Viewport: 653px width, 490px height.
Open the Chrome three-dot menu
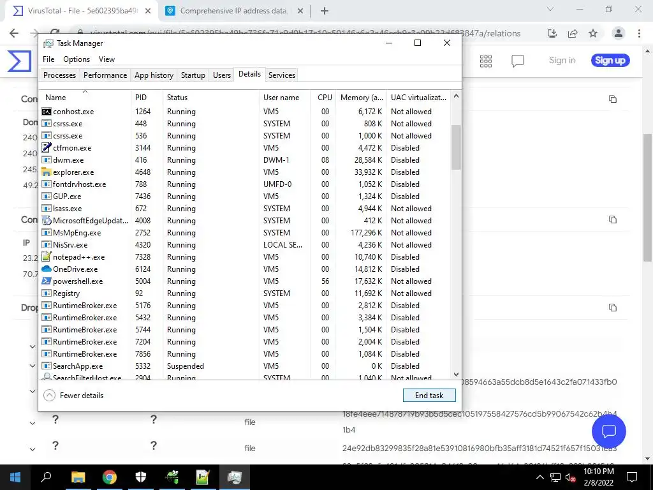coord(639,33)
